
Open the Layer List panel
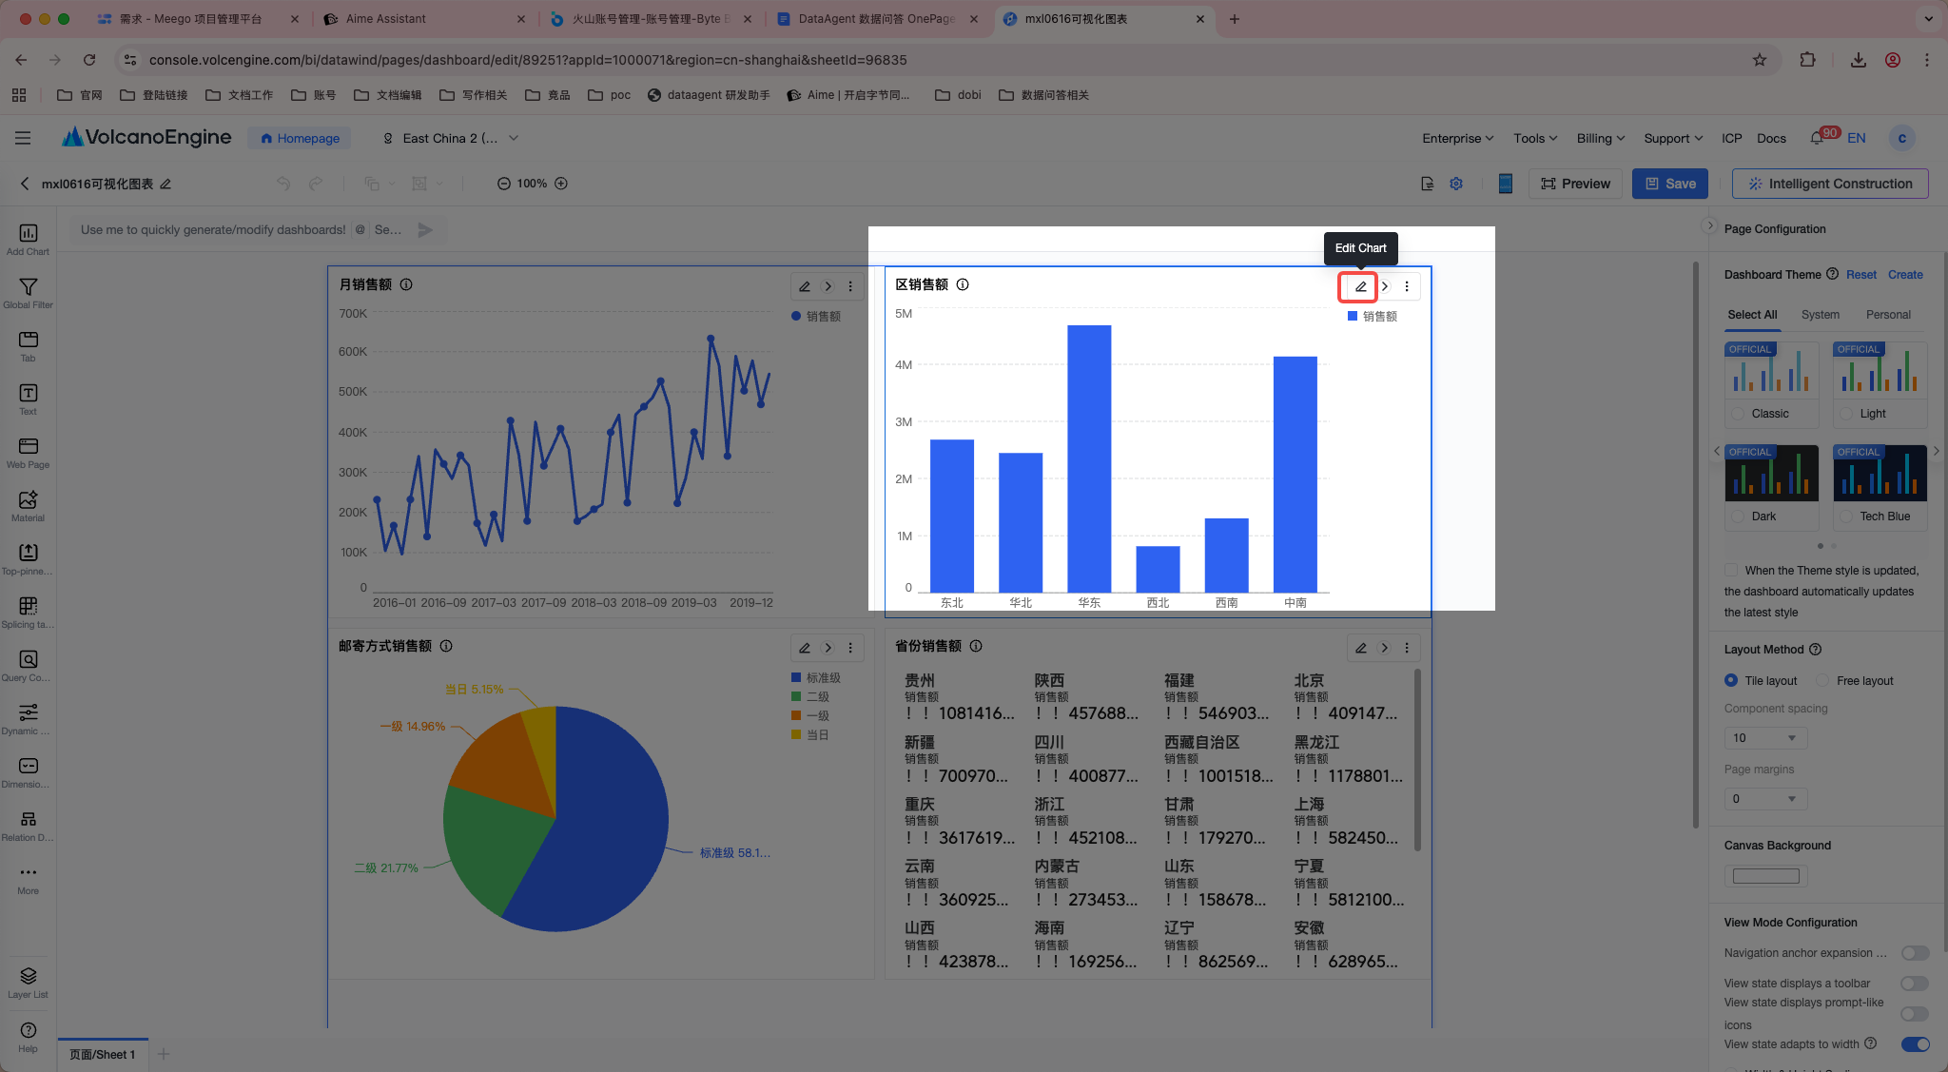pyautogui.click(x=28, y=982)
